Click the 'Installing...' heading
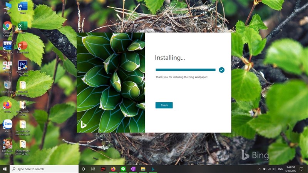The width and height of the screenshot is (308, 173). [170, 58]
